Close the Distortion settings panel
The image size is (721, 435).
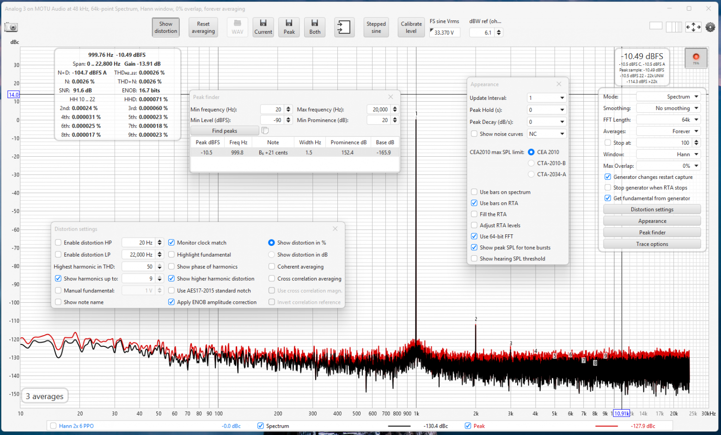click(x=335, y=229)
